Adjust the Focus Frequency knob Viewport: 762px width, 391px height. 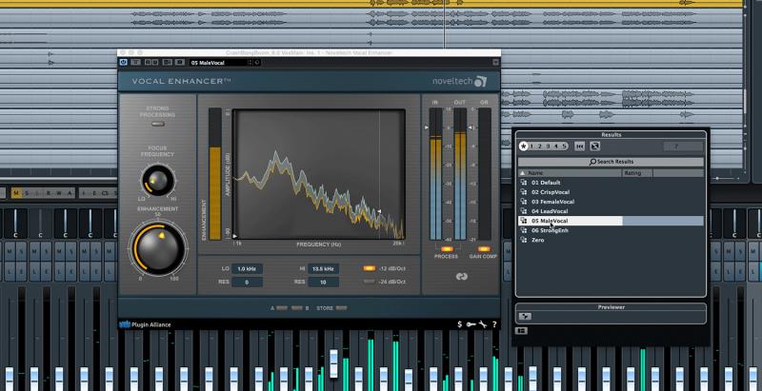[158, 181]
